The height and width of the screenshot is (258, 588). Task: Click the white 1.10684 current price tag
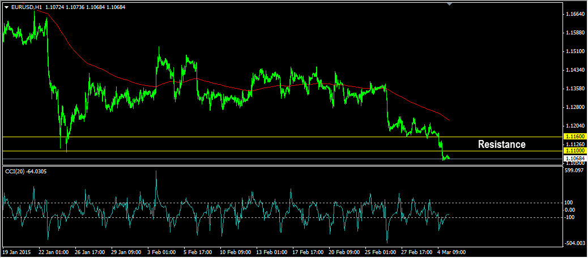point(574,159)
